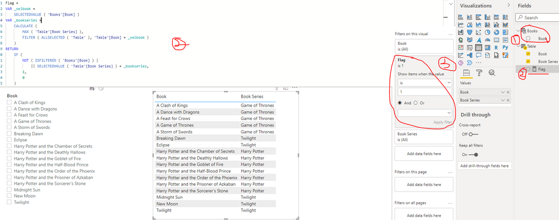559x220 pixels.
Task: Open Book Series value field dropdown arrow
Action: click(502, 101)
